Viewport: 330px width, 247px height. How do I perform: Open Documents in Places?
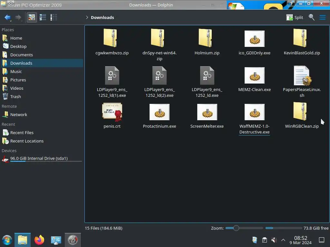[42, 55]
